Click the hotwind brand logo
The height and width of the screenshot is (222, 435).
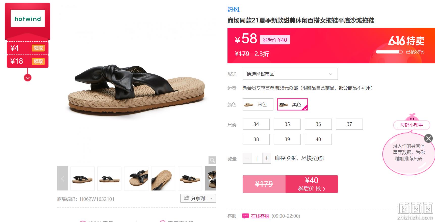tap(28, 18)
